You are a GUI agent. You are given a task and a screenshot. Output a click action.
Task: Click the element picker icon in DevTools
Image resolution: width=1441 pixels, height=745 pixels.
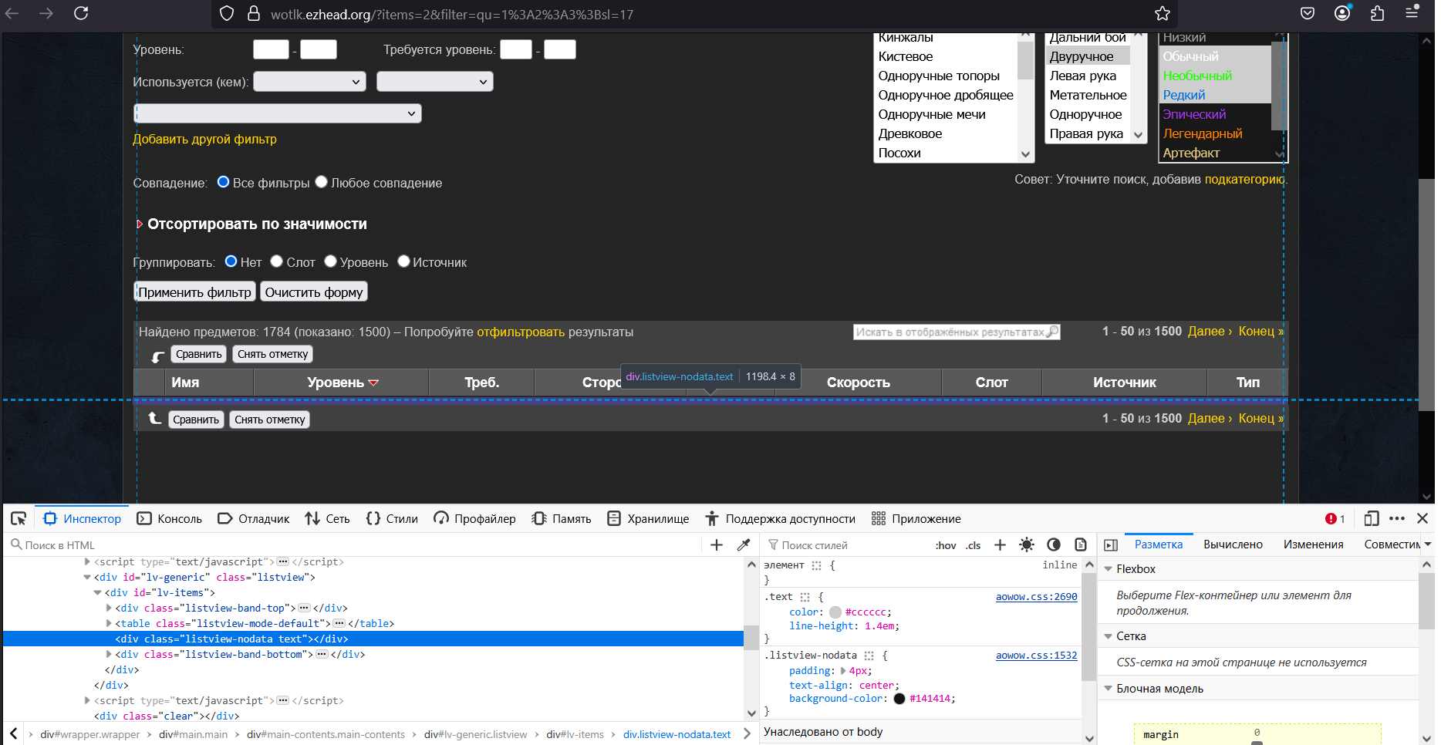tap(19, 519)
